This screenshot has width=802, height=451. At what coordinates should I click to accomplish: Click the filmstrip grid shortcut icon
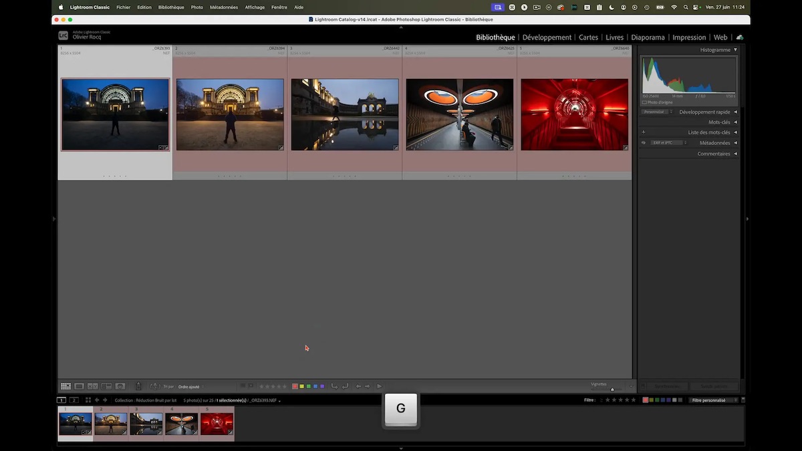coord(88,400)
